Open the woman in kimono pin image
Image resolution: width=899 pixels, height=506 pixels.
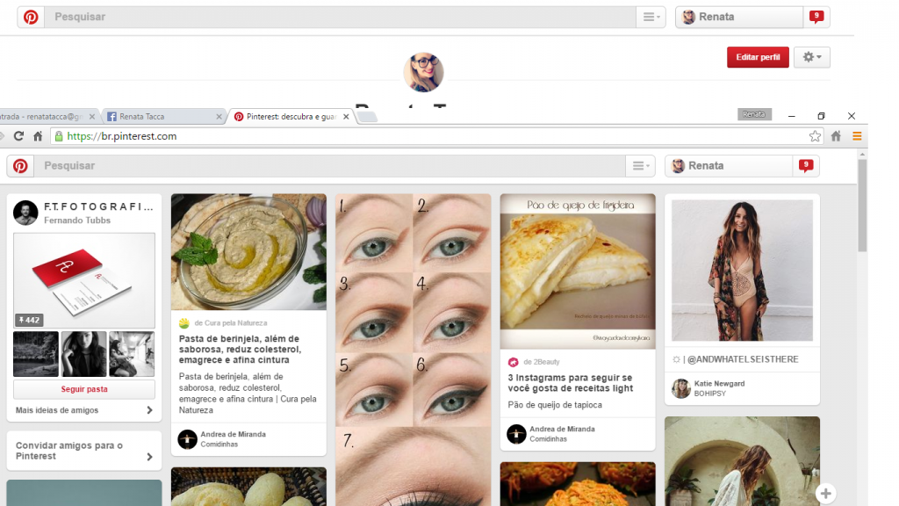tap(743, 271)
